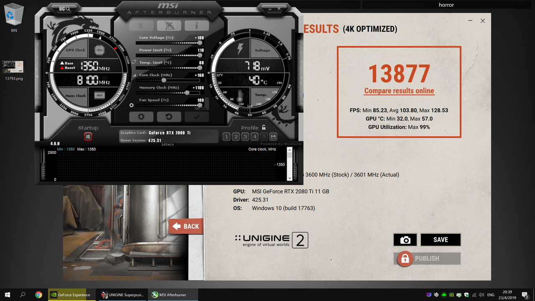The image size is (535, 301).
Task: Click the voltage lightning bolt icon
Action: point(240,49)
